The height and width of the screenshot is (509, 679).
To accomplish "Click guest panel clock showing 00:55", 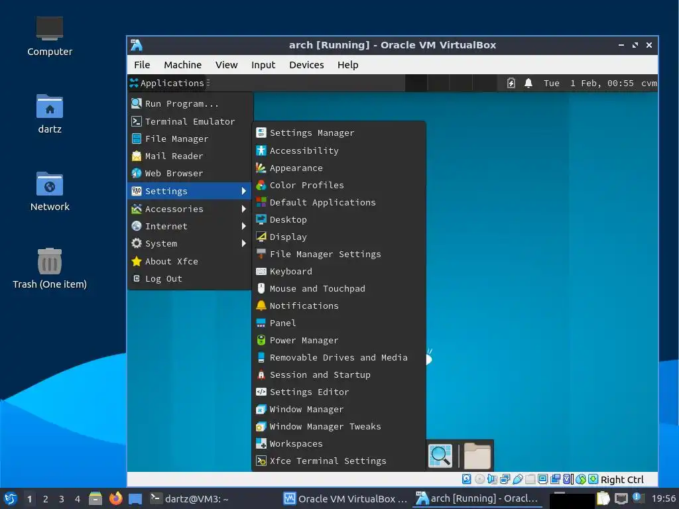I will pos(589,83).
